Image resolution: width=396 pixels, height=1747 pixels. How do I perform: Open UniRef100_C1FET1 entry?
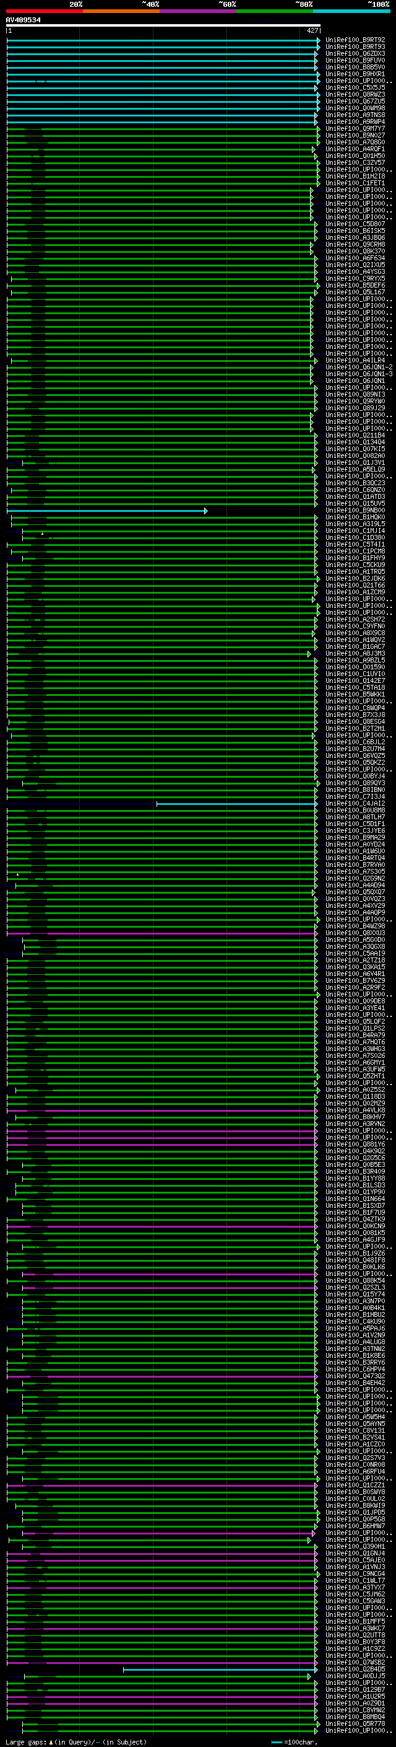[x=355, y=183]
